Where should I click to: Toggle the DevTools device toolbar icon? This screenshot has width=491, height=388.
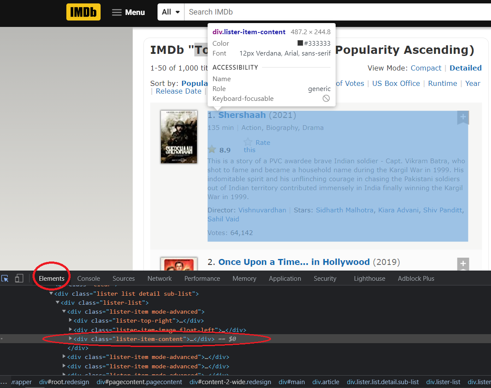19,278
